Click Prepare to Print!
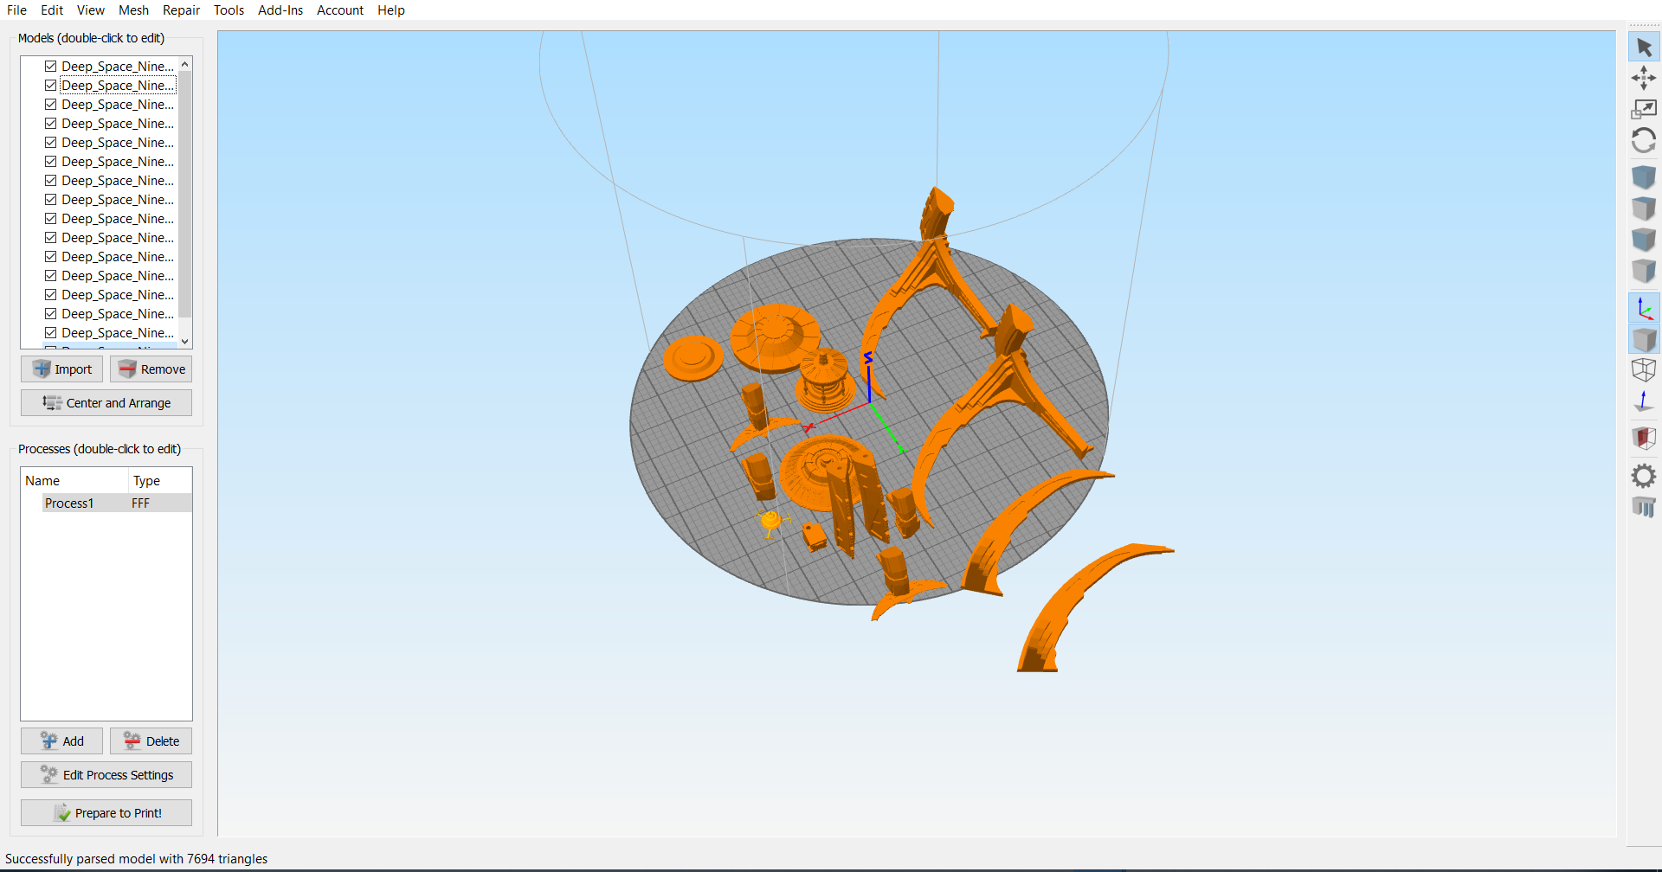Screen dimensions: 1662x872 [x=106, y=813]
